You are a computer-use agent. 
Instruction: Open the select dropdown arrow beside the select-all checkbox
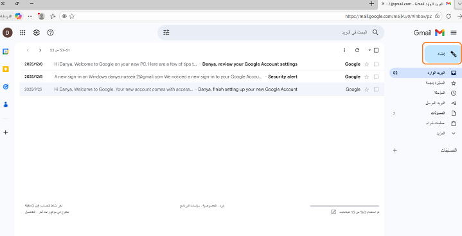click(x=369, y=50)
